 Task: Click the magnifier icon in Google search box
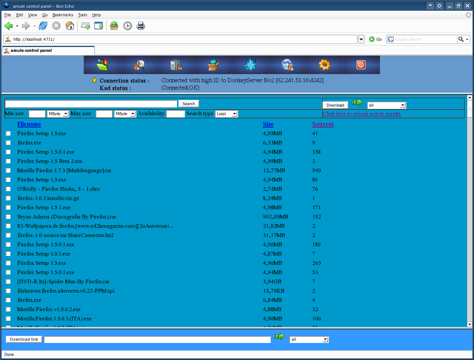pyautogui.click(x=461, y=39)
